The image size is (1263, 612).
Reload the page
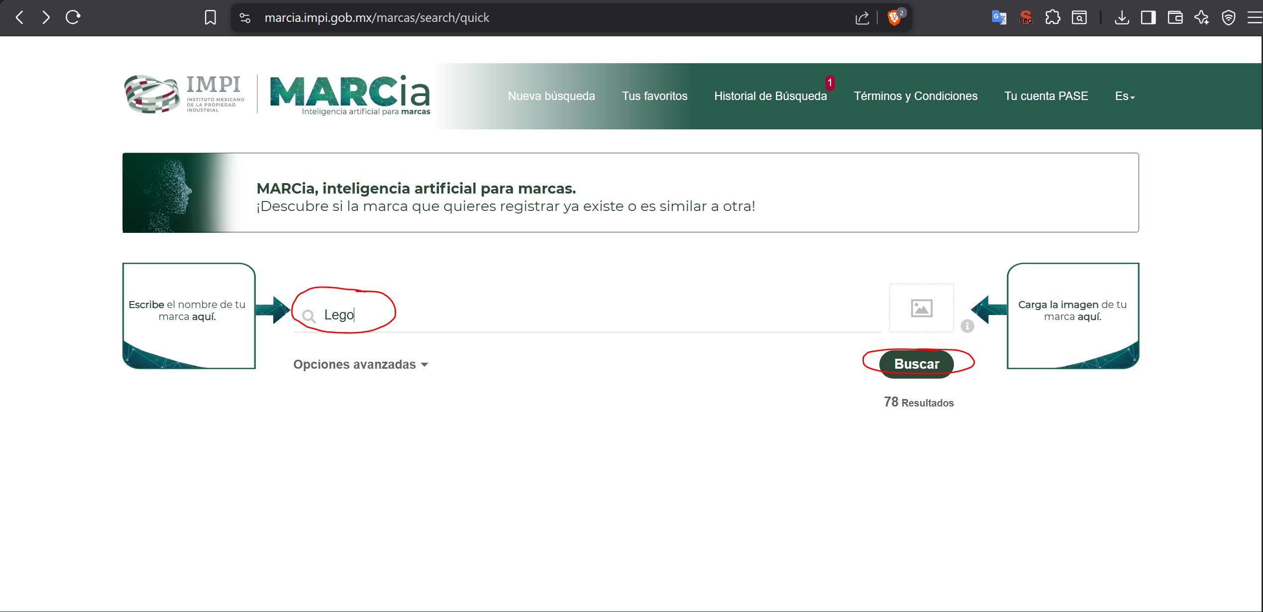[x=73, y=18]
